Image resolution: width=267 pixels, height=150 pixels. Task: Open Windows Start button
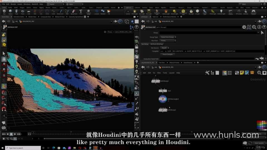click(x=3, y=148)
